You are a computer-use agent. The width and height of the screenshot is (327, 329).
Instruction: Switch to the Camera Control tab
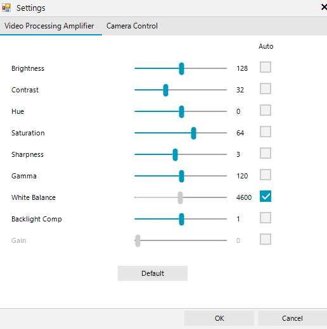[x=132, y=26]
